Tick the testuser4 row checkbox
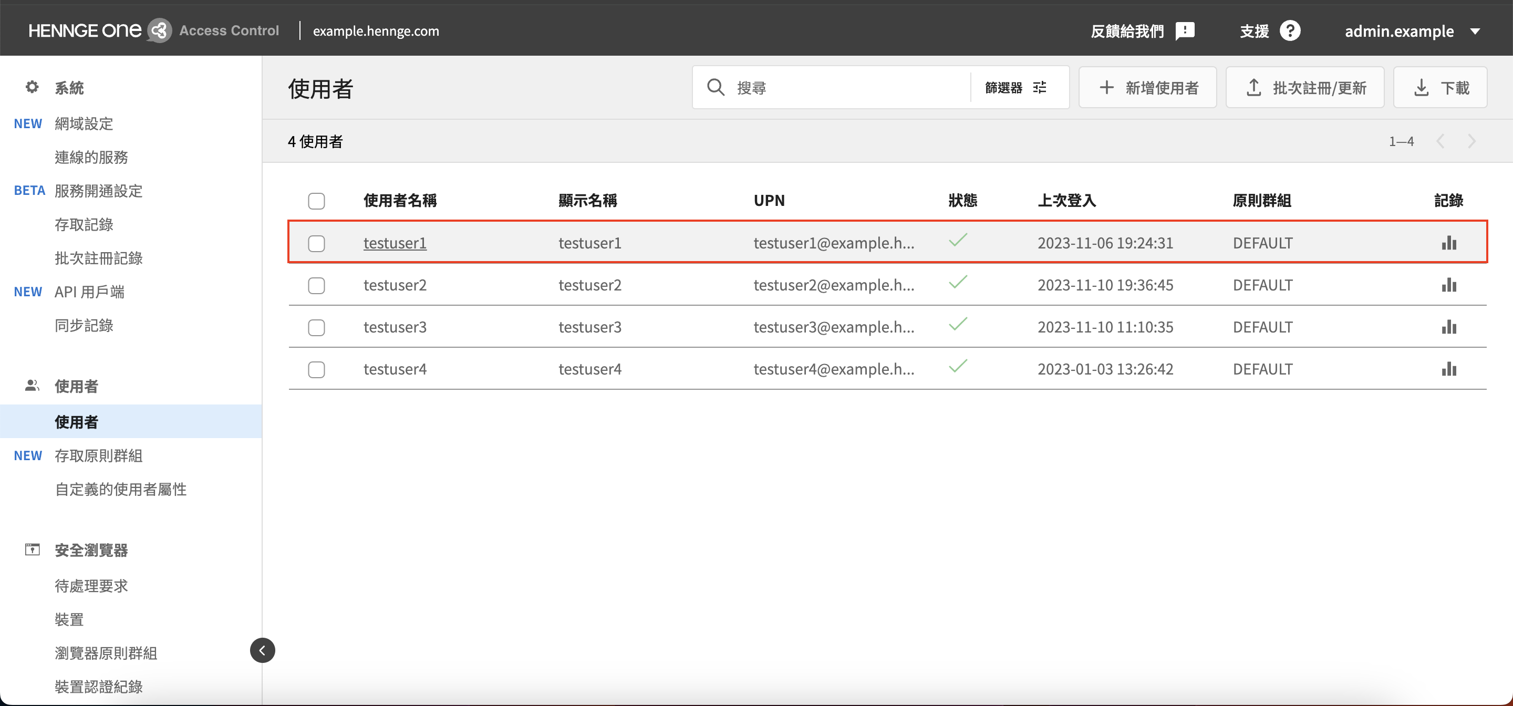The image size is (1513, 706). pyautogui.click(x=317, y=369)
